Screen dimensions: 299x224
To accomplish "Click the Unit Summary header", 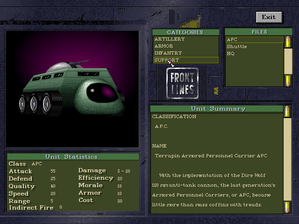I will [x=217, y=109].
